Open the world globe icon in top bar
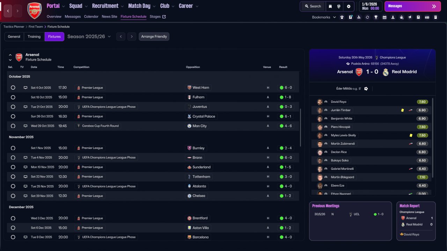447x251 pixels. pyautogui.click(x=339, y=6)
